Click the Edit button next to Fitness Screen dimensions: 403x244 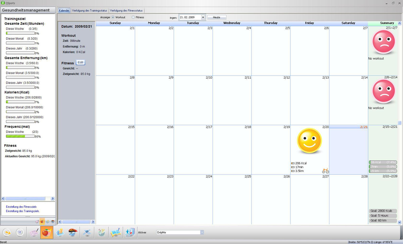80,63
